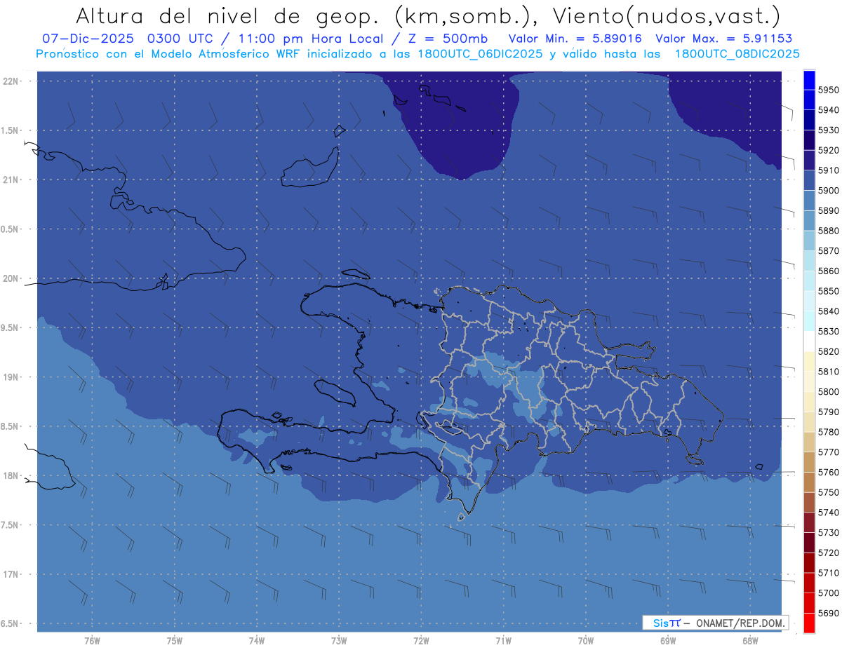Click the '76W' longitude label
This screenshot has width=842, height=650.
pos(92,641)
